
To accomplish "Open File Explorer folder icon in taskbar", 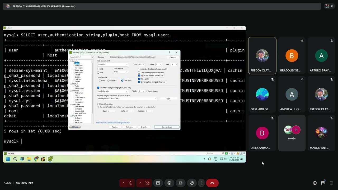I will pos(29,159).
